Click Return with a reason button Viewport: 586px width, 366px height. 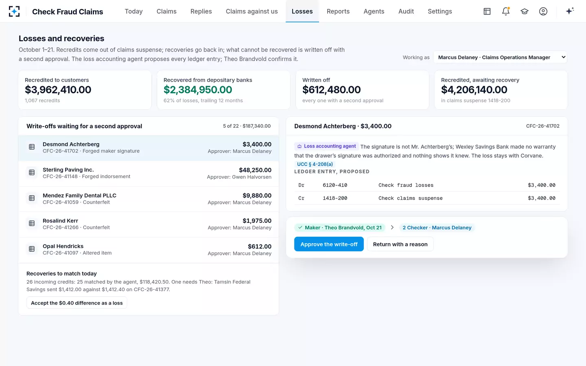[400, 244]
